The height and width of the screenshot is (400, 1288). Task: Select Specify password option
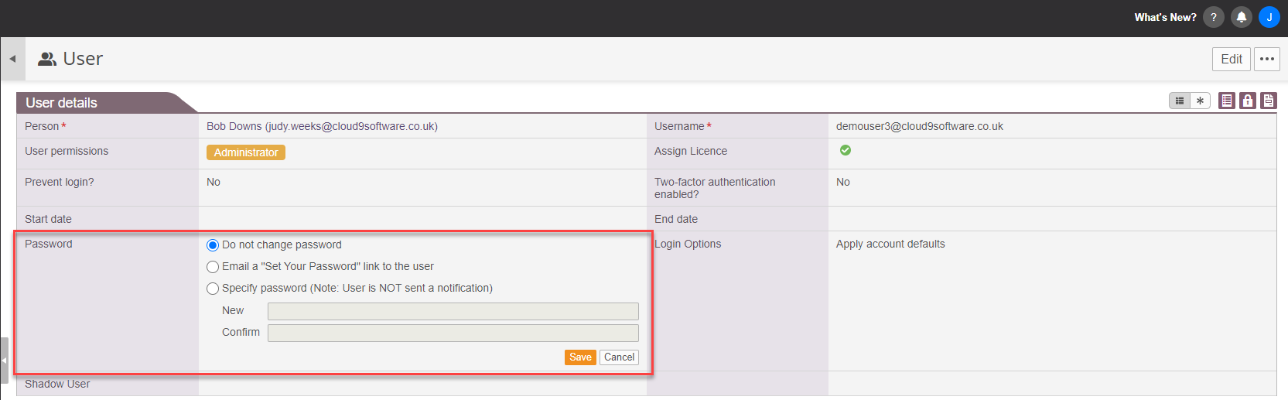pos(213,289)
